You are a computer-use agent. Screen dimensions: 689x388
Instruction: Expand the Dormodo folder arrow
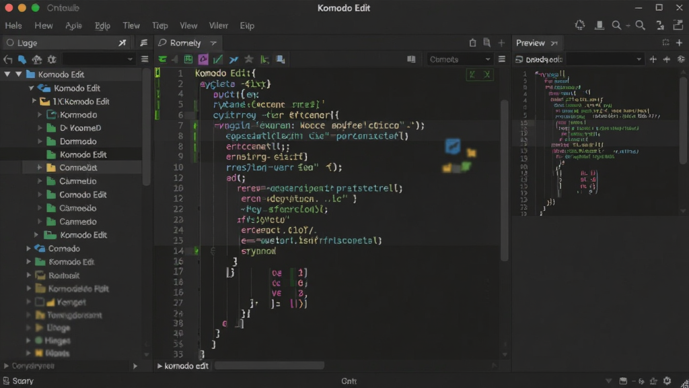tap(40, 141)
